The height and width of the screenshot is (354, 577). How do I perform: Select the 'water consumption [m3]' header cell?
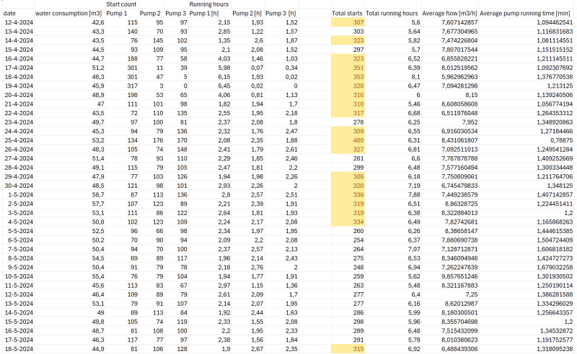click(69, 13)
